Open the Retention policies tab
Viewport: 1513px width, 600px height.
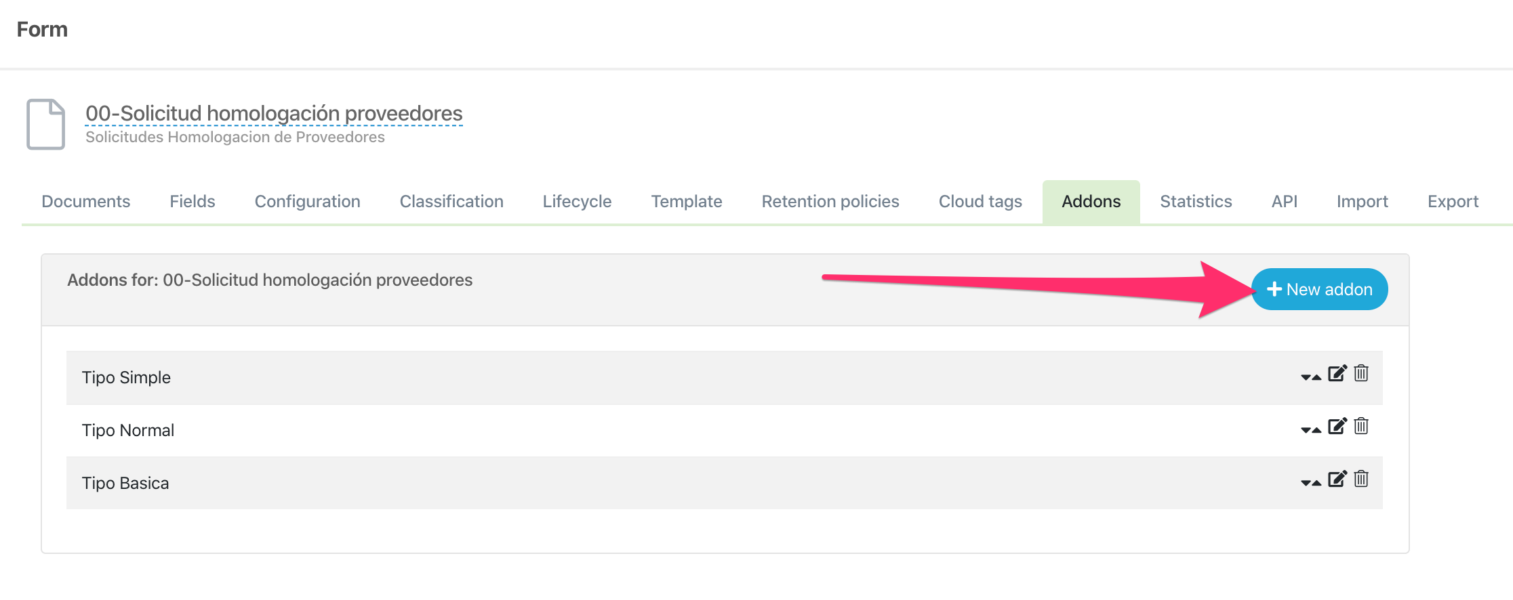[x=830, y=201]
